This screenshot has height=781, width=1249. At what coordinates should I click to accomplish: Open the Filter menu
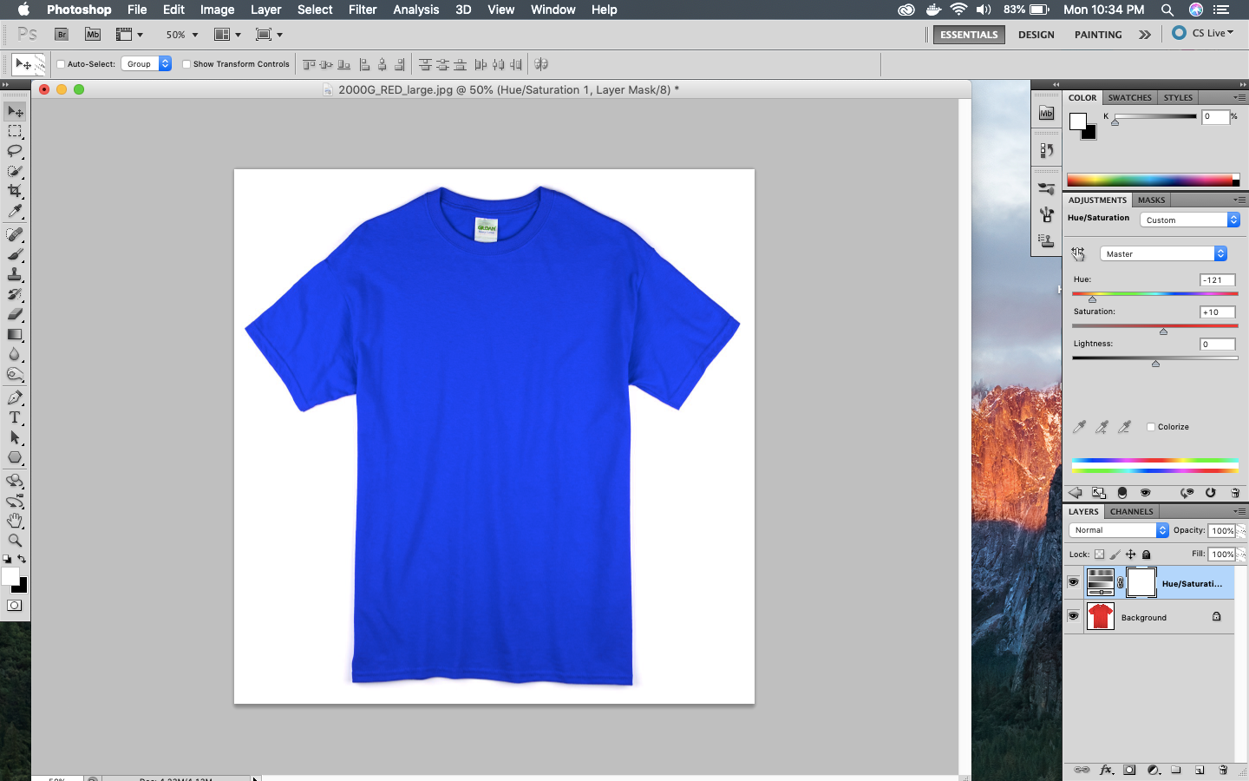[363, 10]
